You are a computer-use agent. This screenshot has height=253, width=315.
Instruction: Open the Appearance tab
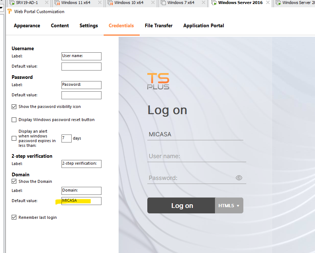click(x=27, y=26)
